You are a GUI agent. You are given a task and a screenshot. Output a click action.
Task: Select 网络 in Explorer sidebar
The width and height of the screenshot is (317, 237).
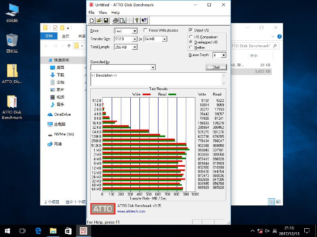[55, 144]
